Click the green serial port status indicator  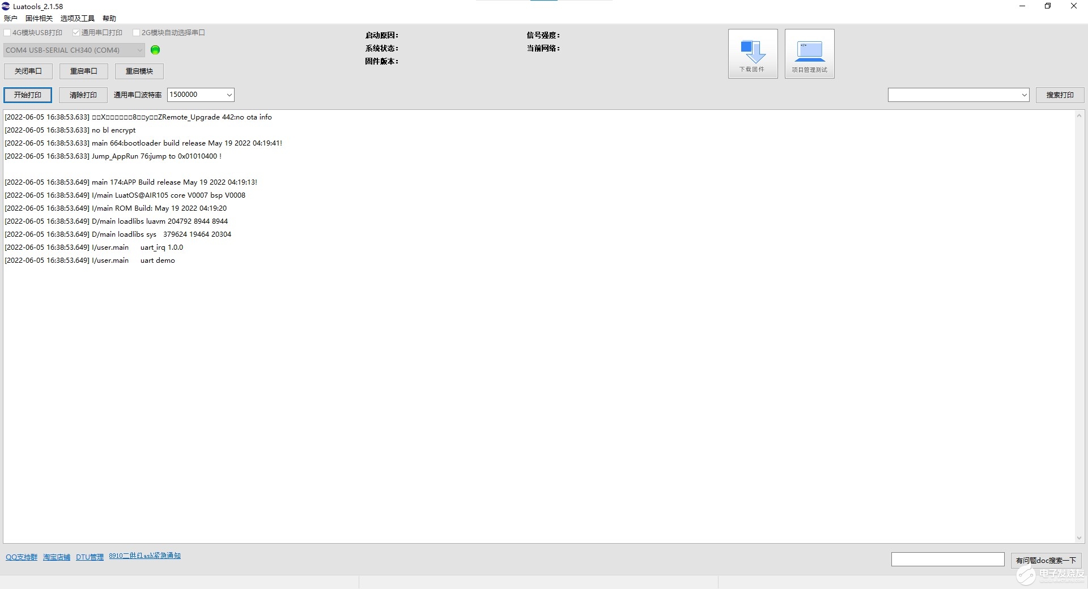pyautogui.click(x=155, y=50)
